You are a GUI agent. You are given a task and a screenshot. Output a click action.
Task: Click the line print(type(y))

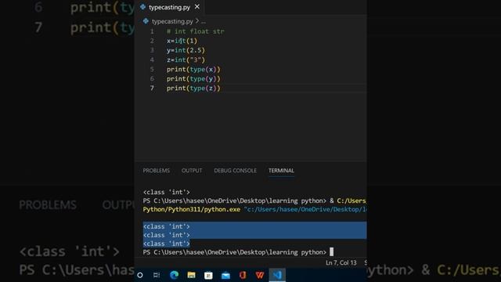(x=193, y=78)
